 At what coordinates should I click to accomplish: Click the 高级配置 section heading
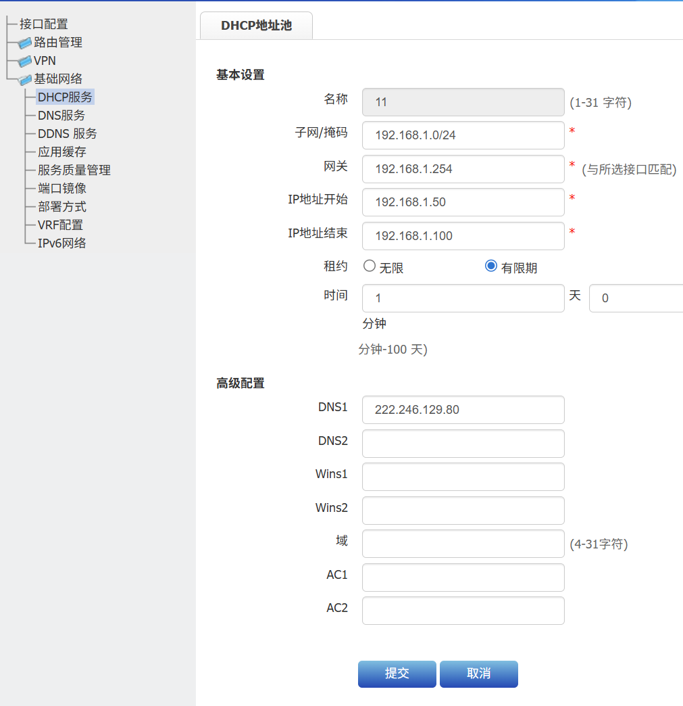coord(241,383)
